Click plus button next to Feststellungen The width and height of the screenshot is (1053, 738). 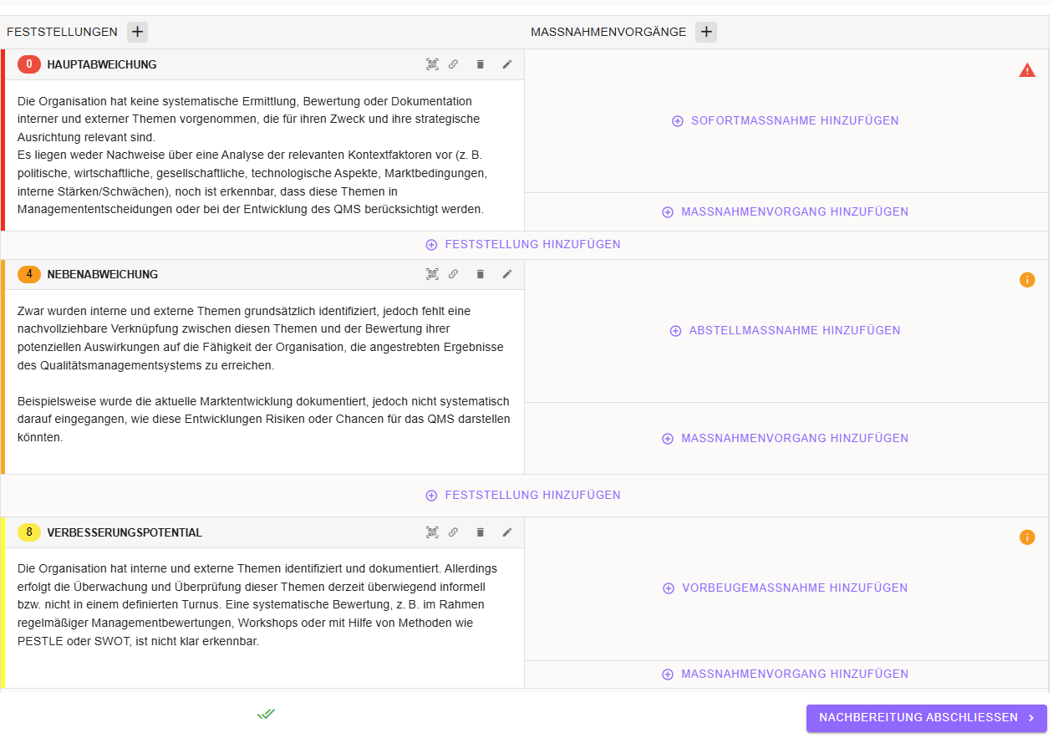pos(137,32)
